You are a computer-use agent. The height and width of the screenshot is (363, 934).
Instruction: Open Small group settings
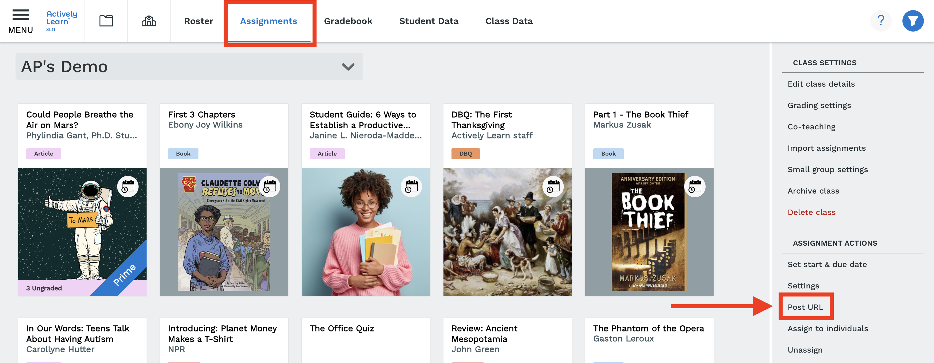(x=827, y=169)
